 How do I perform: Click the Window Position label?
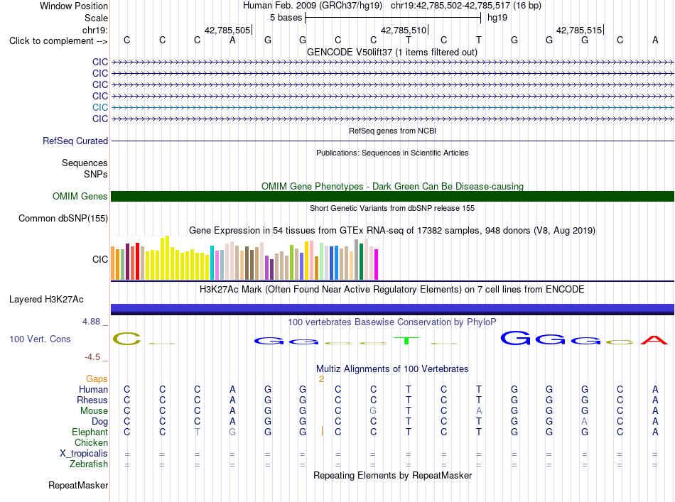74,6
